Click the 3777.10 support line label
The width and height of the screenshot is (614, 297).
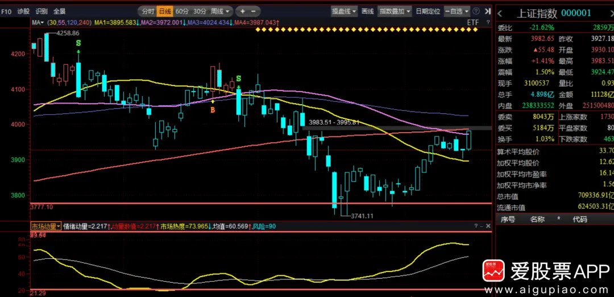[x=42, y=207]
